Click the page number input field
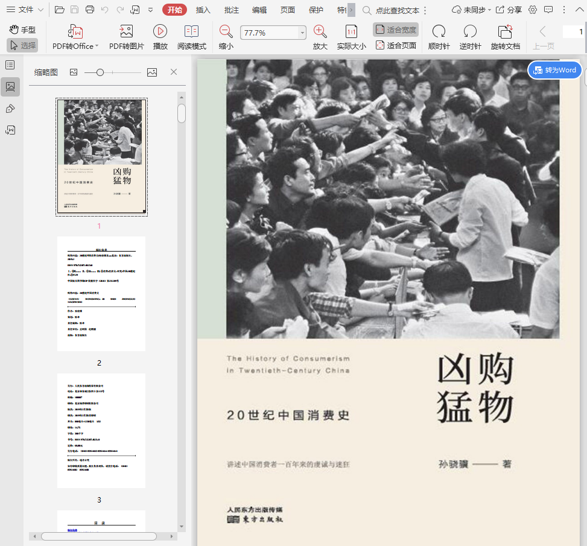 pos(573,32)
